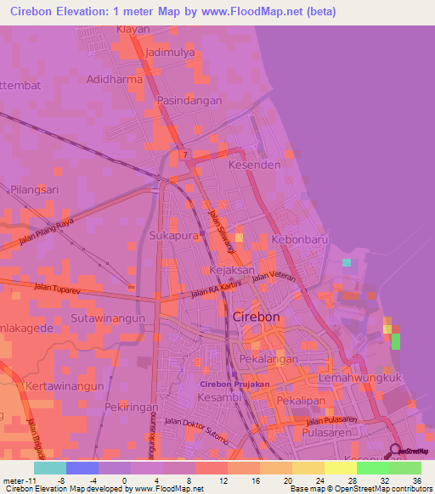Click the Jalan RA Kartini road label
Image resolution: width=435 pixels, height=494 pixels.
[217, 289]
